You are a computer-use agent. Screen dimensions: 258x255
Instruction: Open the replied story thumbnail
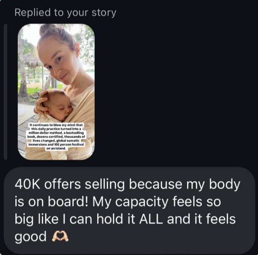[x=56, y=92]
